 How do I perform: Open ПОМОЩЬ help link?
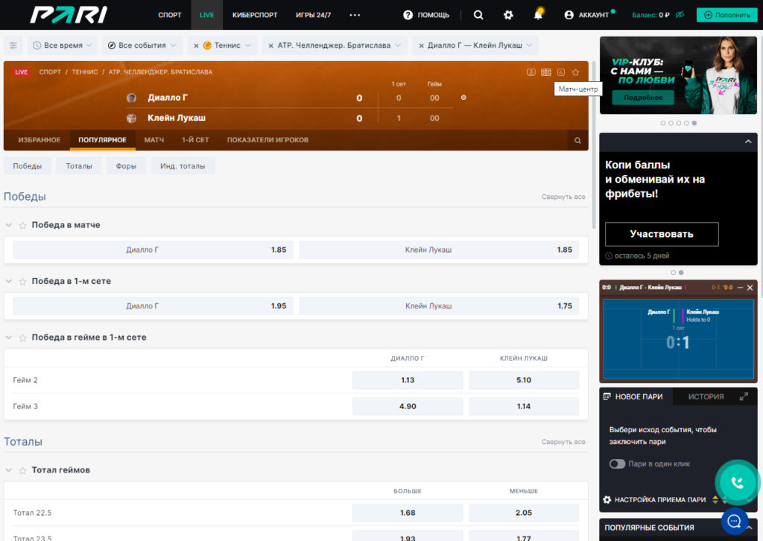coord(426,15)
